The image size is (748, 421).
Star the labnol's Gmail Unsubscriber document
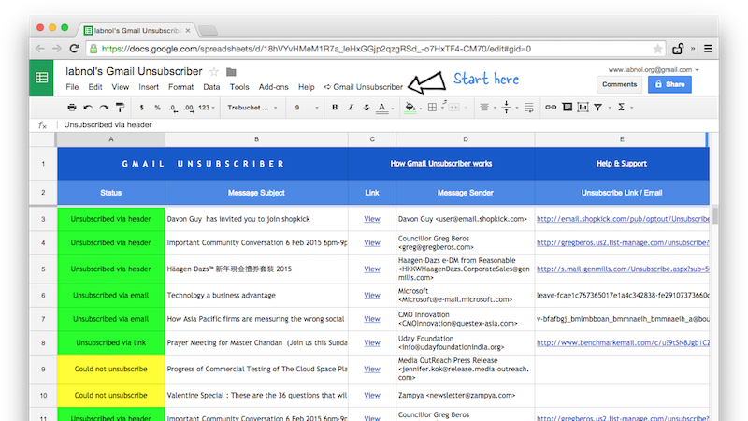tap(214, 72)
